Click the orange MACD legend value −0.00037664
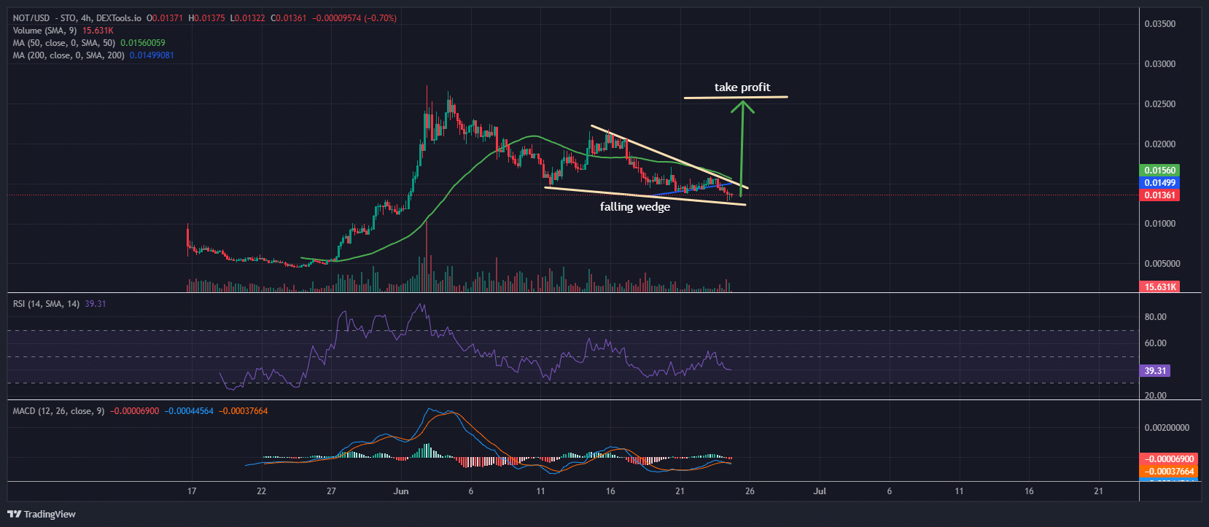Viewport: 1209px width, 527px height. pos(243,411)
